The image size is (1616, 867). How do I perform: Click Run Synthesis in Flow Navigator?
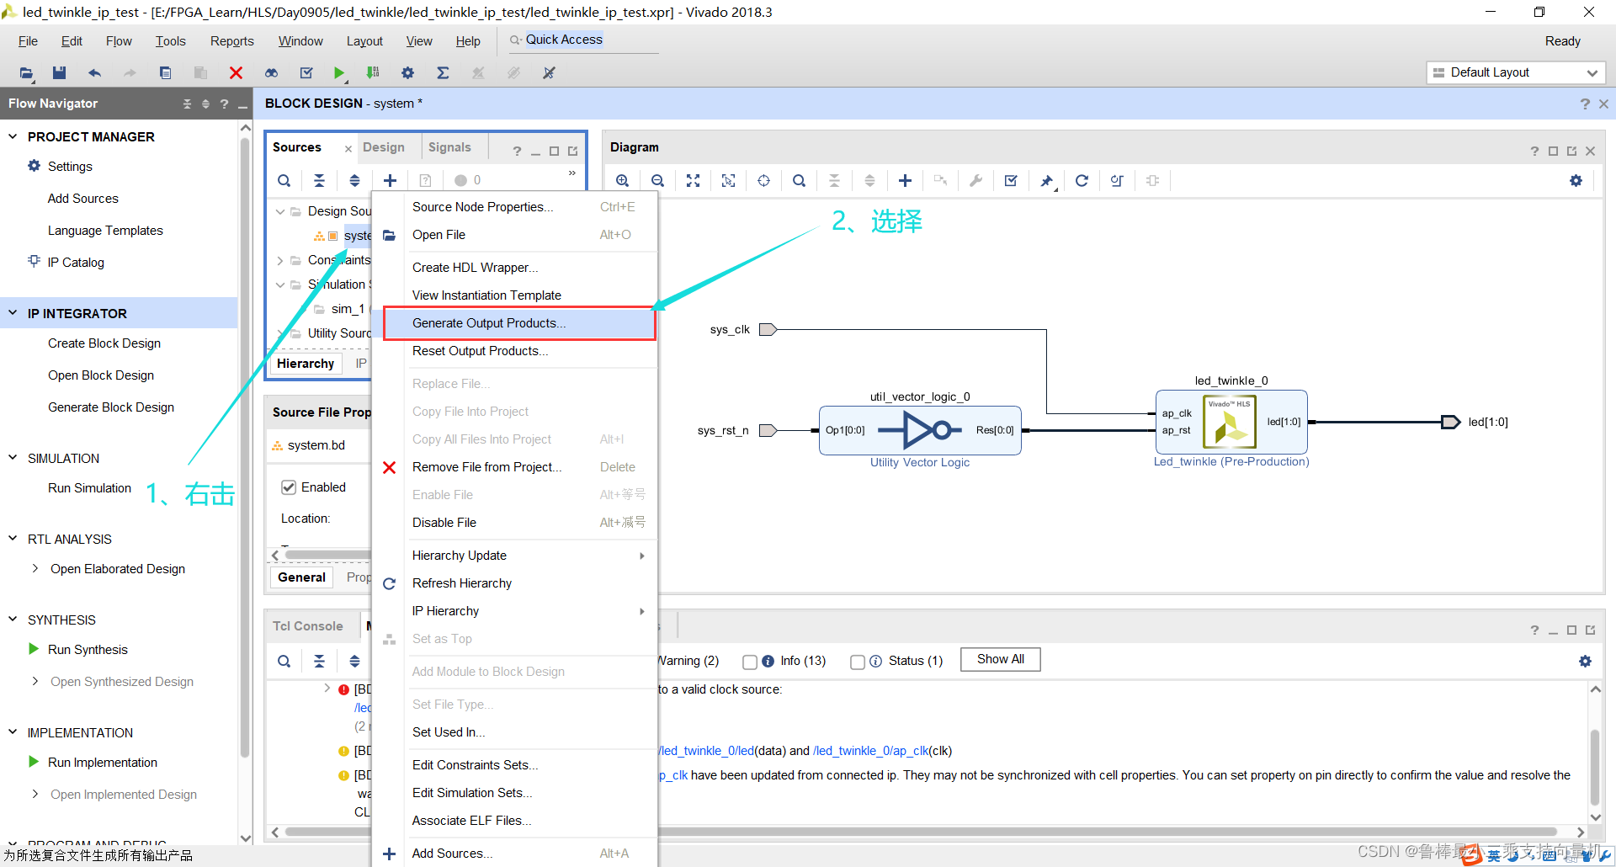(88, 650)
